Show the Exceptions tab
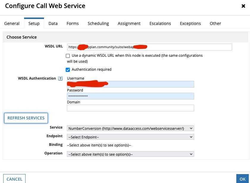This screenshot has width=250, height=183. click(x=190, y=23)
